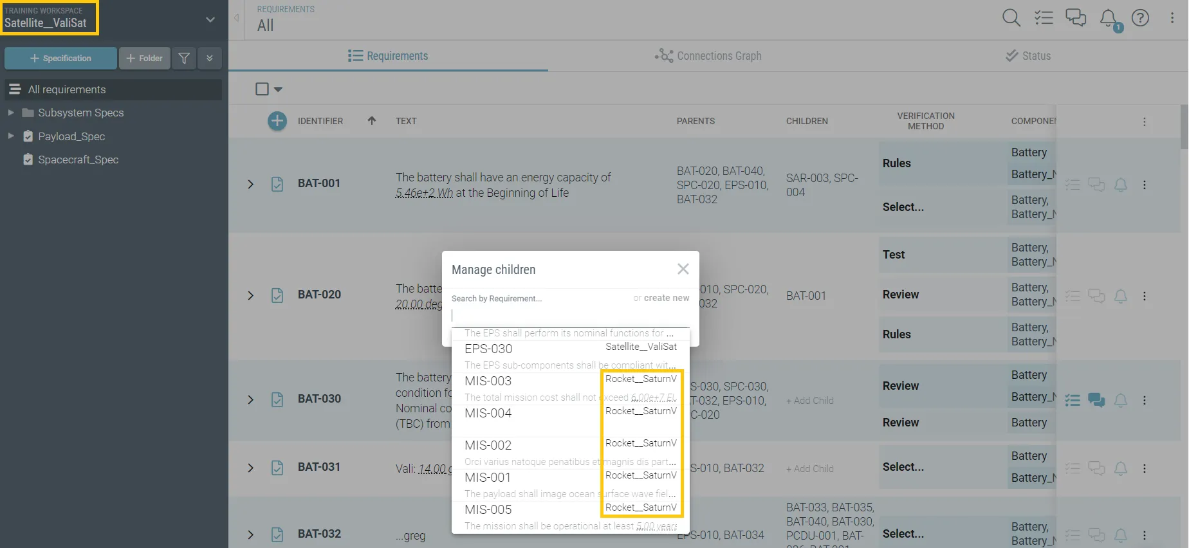Open comments for BAT-030 row
Image resolution: width=1189 pixels, height=548 pixels.
click(1096, 401)
